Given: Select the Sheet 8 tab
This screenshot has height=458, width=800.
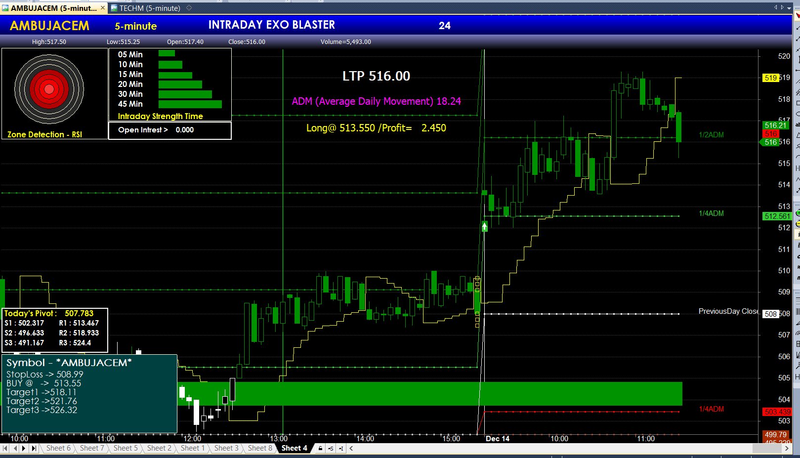Looking at the screenshot, I should click(260, 448).
